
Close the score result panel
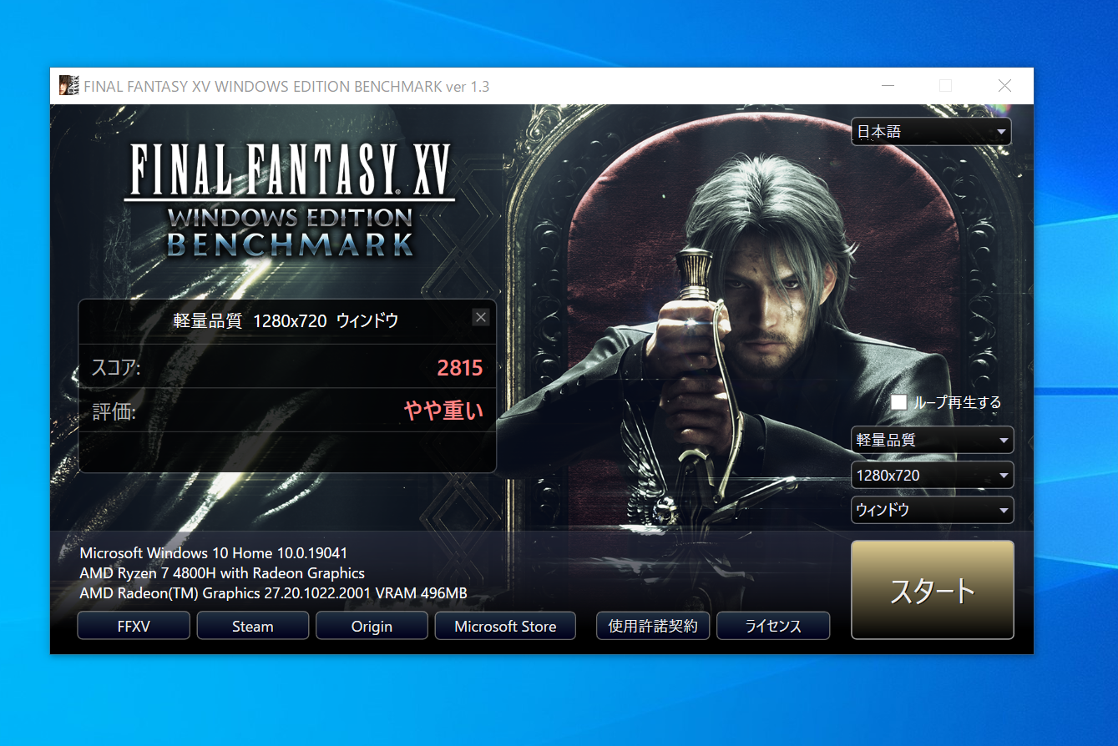click(480, 317)
